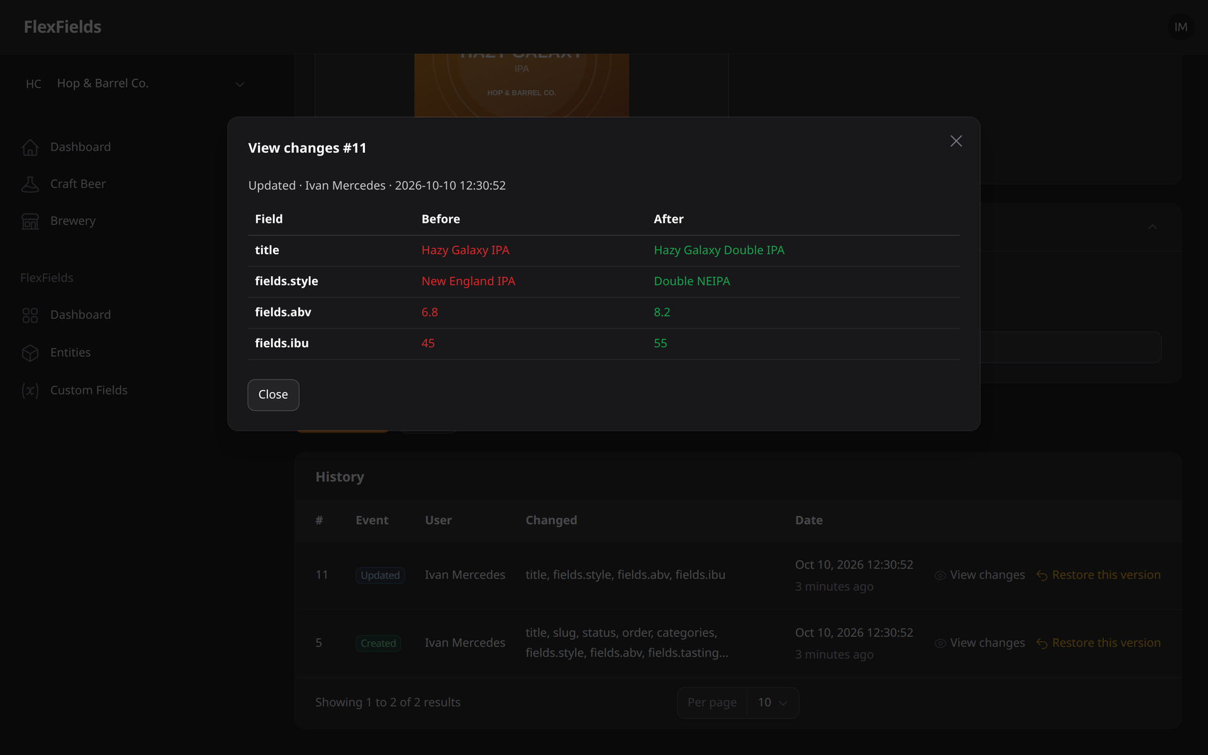Screen dimensions: 1208x755
Task: Click the 'View changes #11' dialog title
Action: (307, 148)
